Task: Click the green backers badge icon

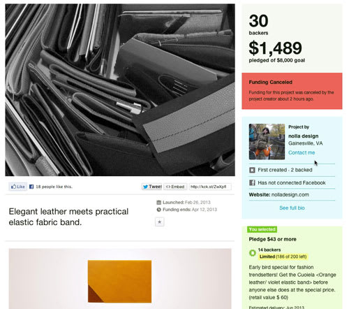Action: [253, 253]
